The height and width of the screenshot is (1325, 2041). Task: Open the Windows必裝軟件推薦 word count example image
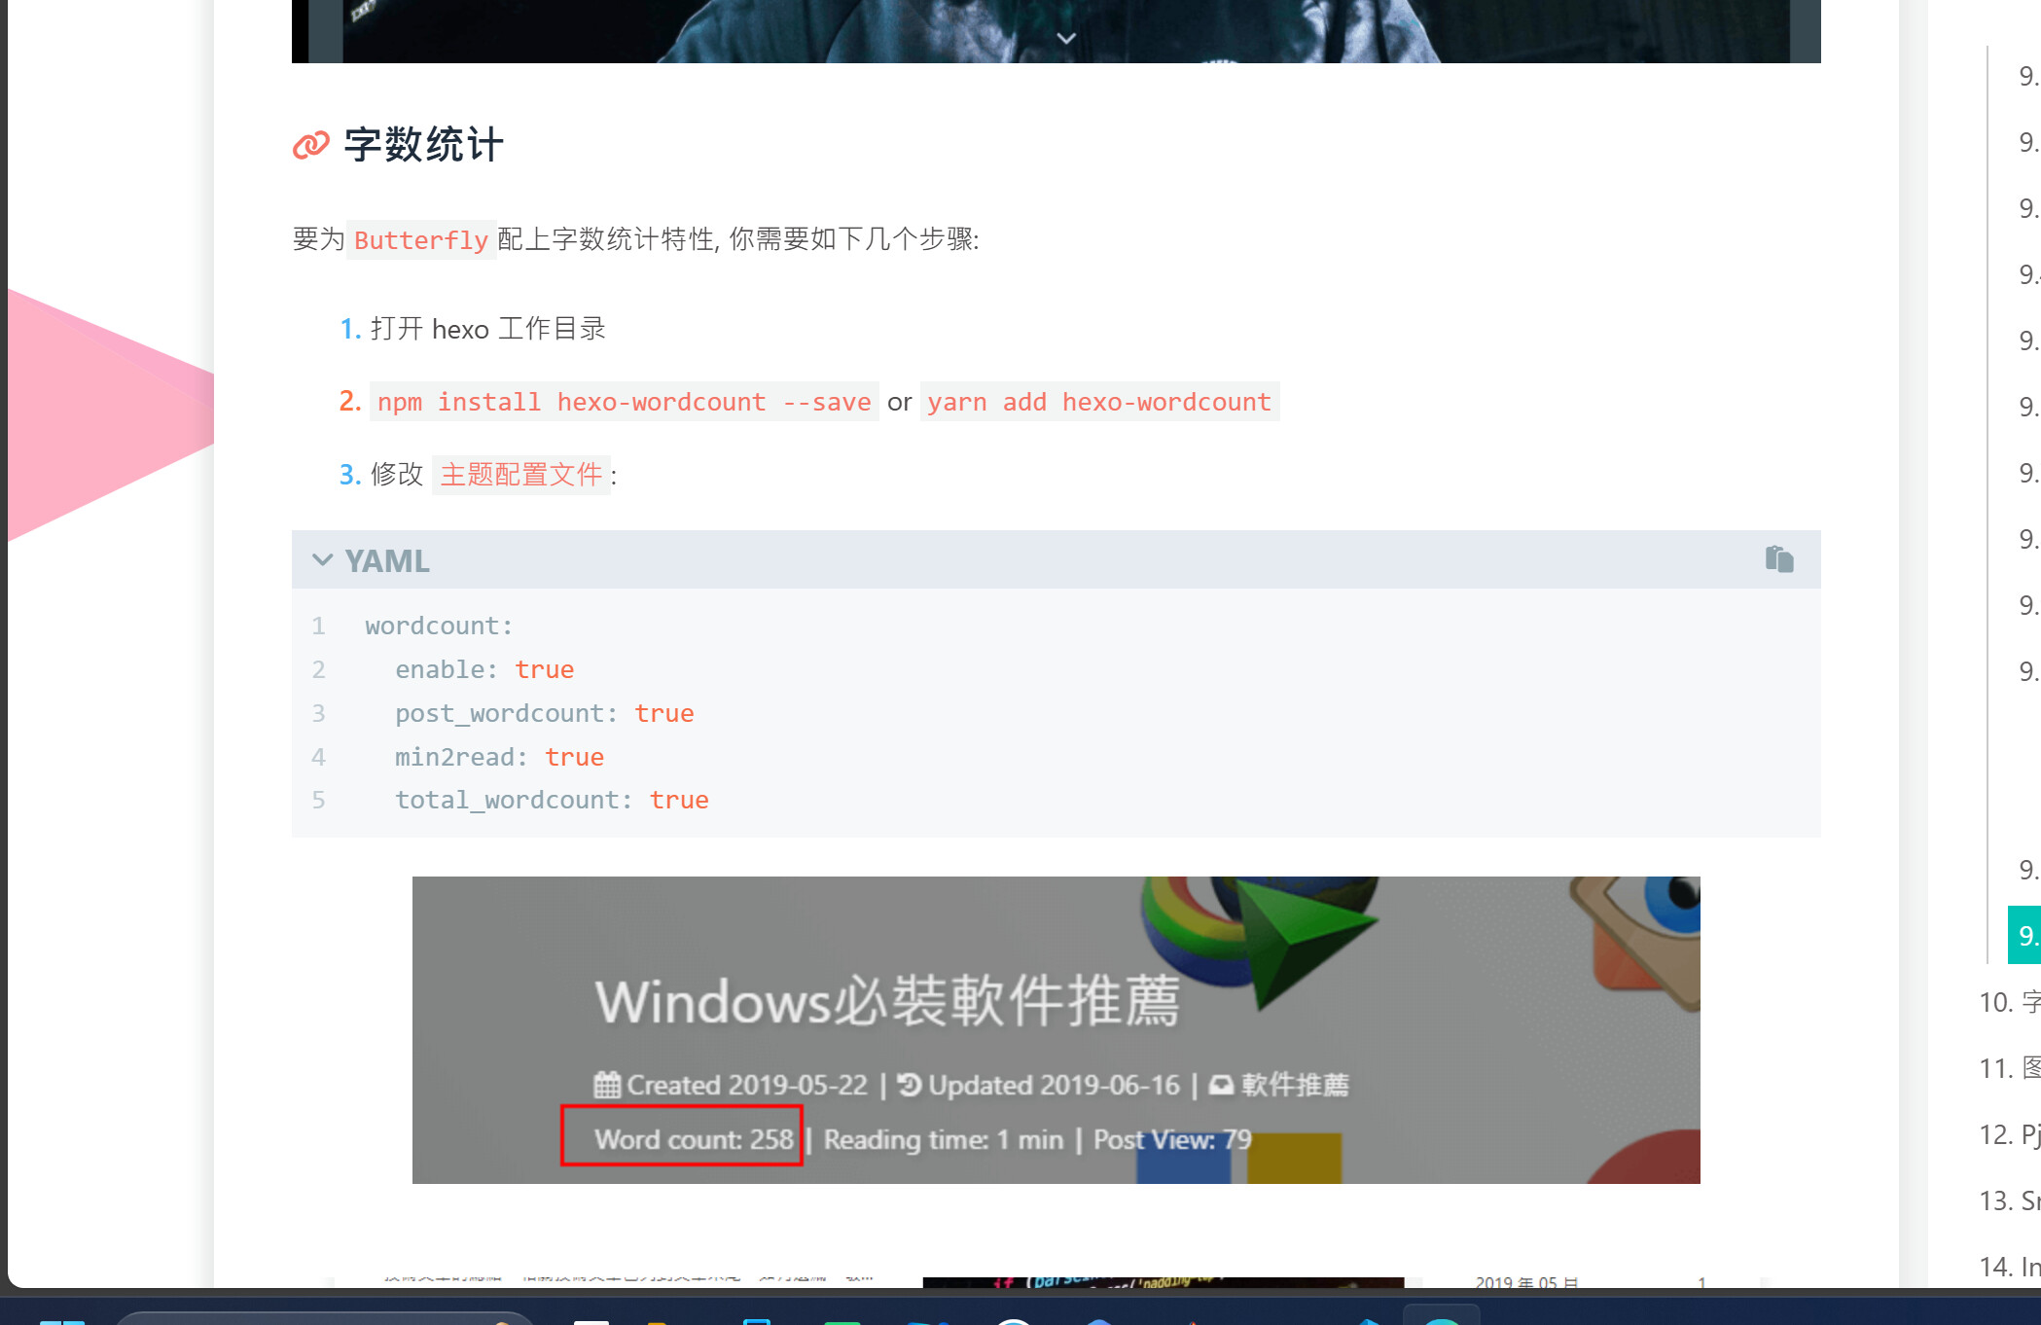[1056, 1029]
